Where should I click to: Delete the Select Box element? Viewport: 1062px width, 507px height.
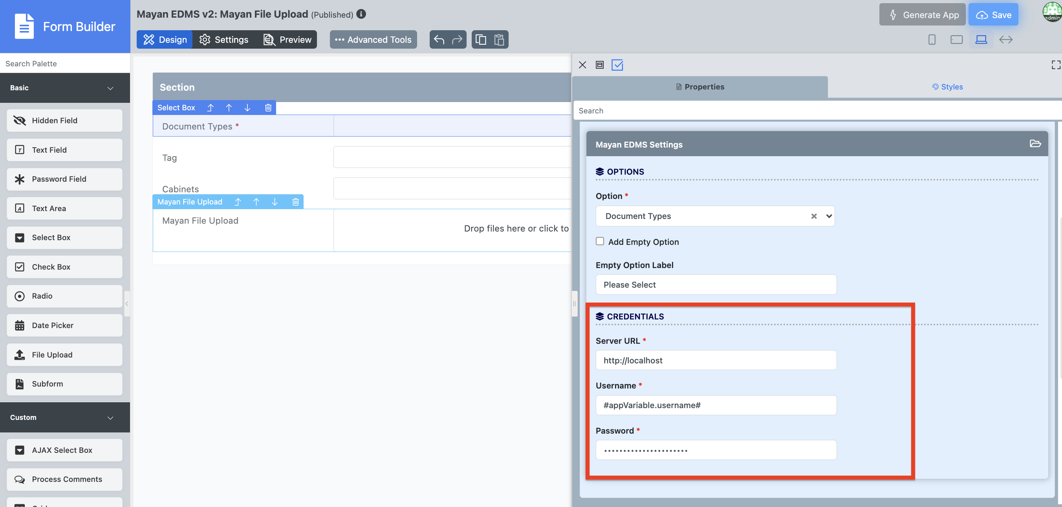(x=268, y=108)
